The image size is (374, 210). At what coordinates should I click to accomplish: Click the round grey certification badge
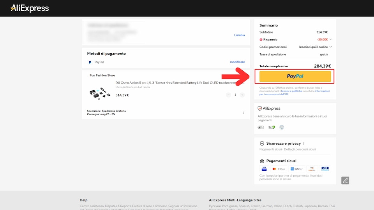pos(282,128)
